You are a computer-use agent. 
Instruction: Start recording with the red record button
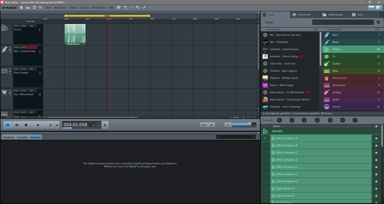pos(51,125)
